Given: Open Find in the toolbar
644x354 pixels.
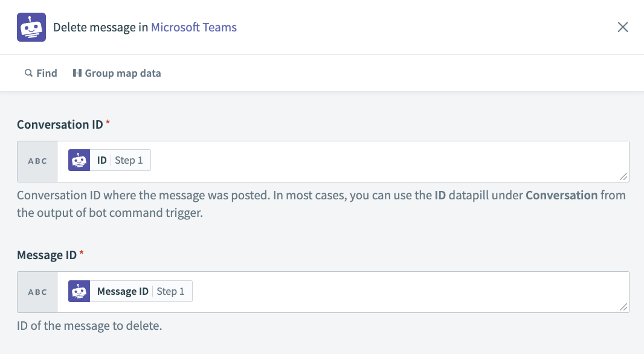Looking at the screenshot, I should click(x=40, y=72).
